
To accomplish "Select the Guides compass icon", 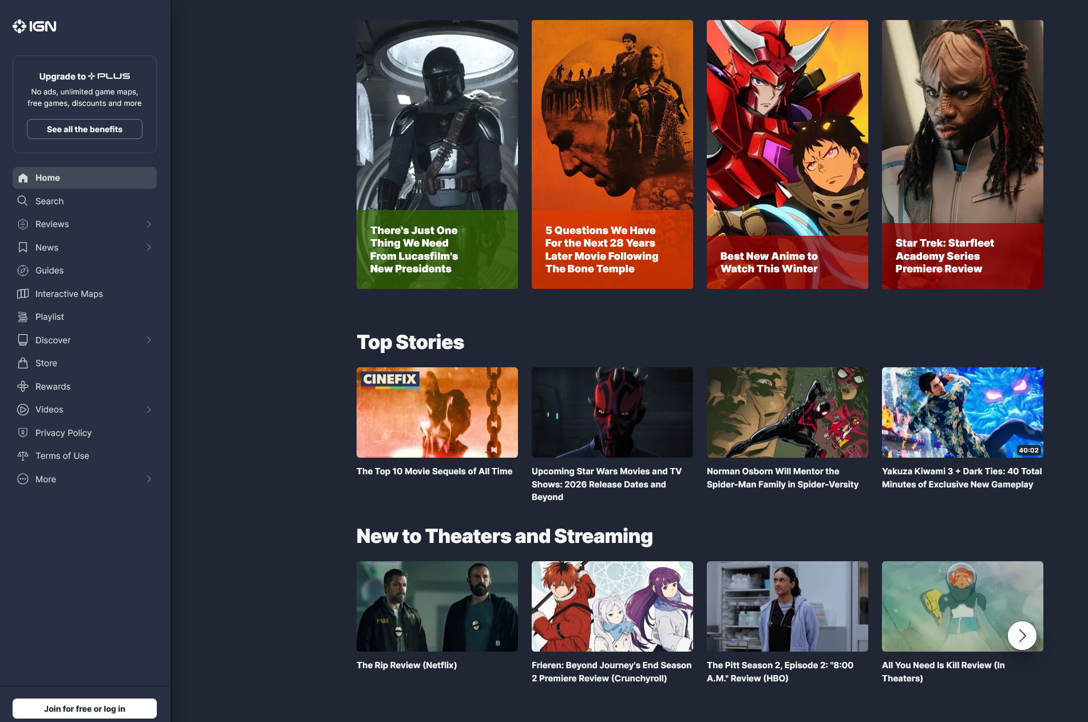I will pos(23,271).
